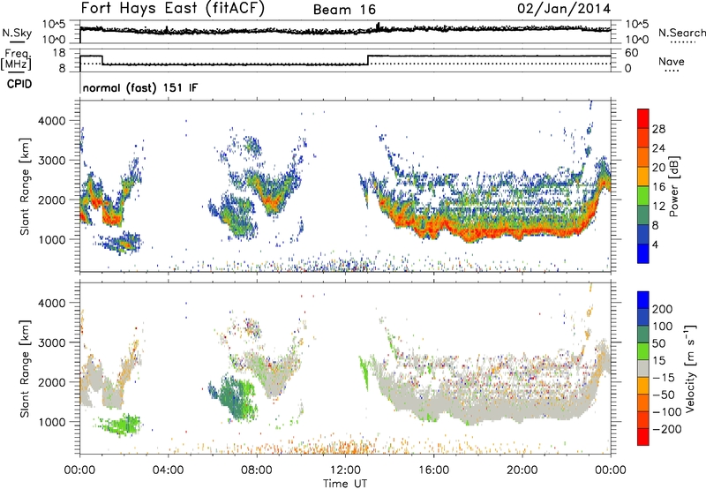The width and height of the screenshot is (706, 489).
Task: Click the gray segment of Velocity color bar
Action: (643, 369)
